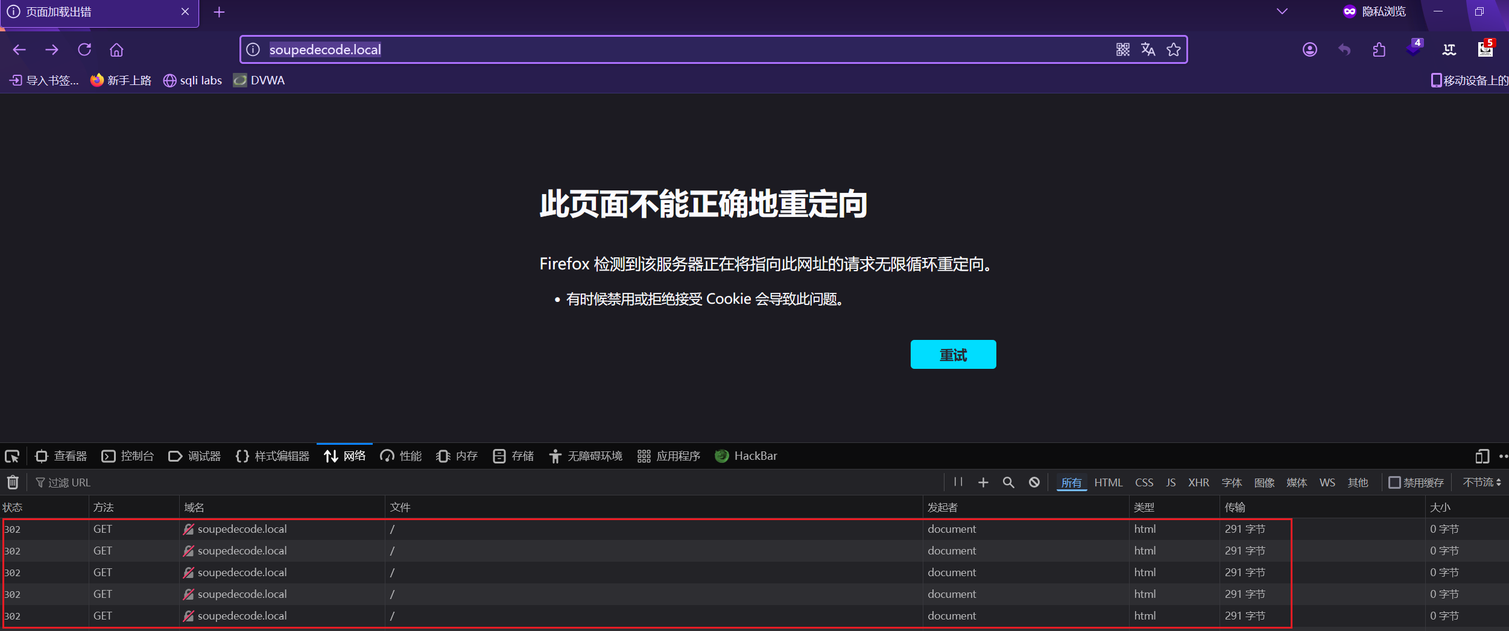Click the reload page icon
1509x631 pixels.
[84, 49]
